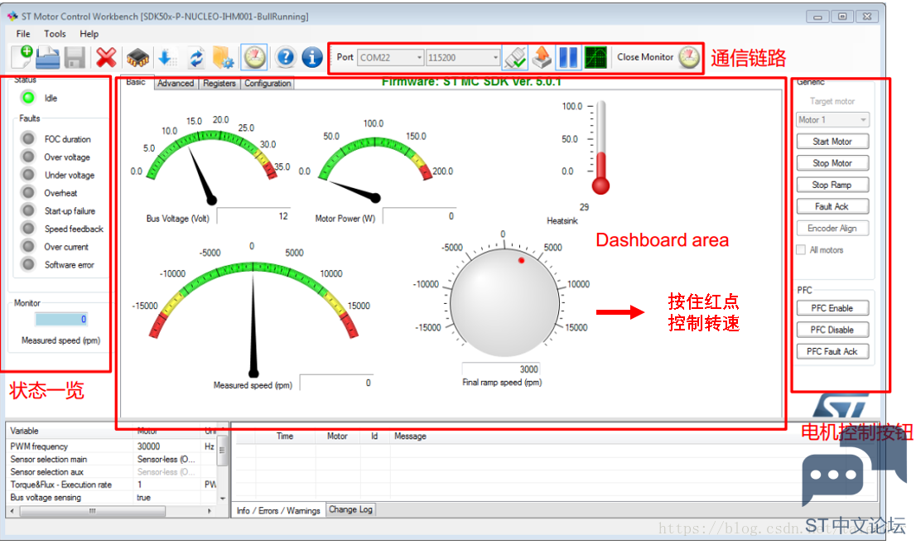This screenshot has width=916, height=545.
Task: Click the Final ramp speed value field
Action: pos(500,369)
